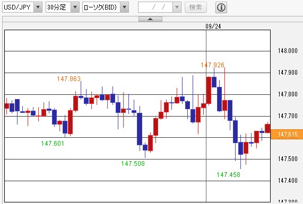The height and width of the screenshot is (204, 303).
Task: Open the info icon button
Action: 221,7
